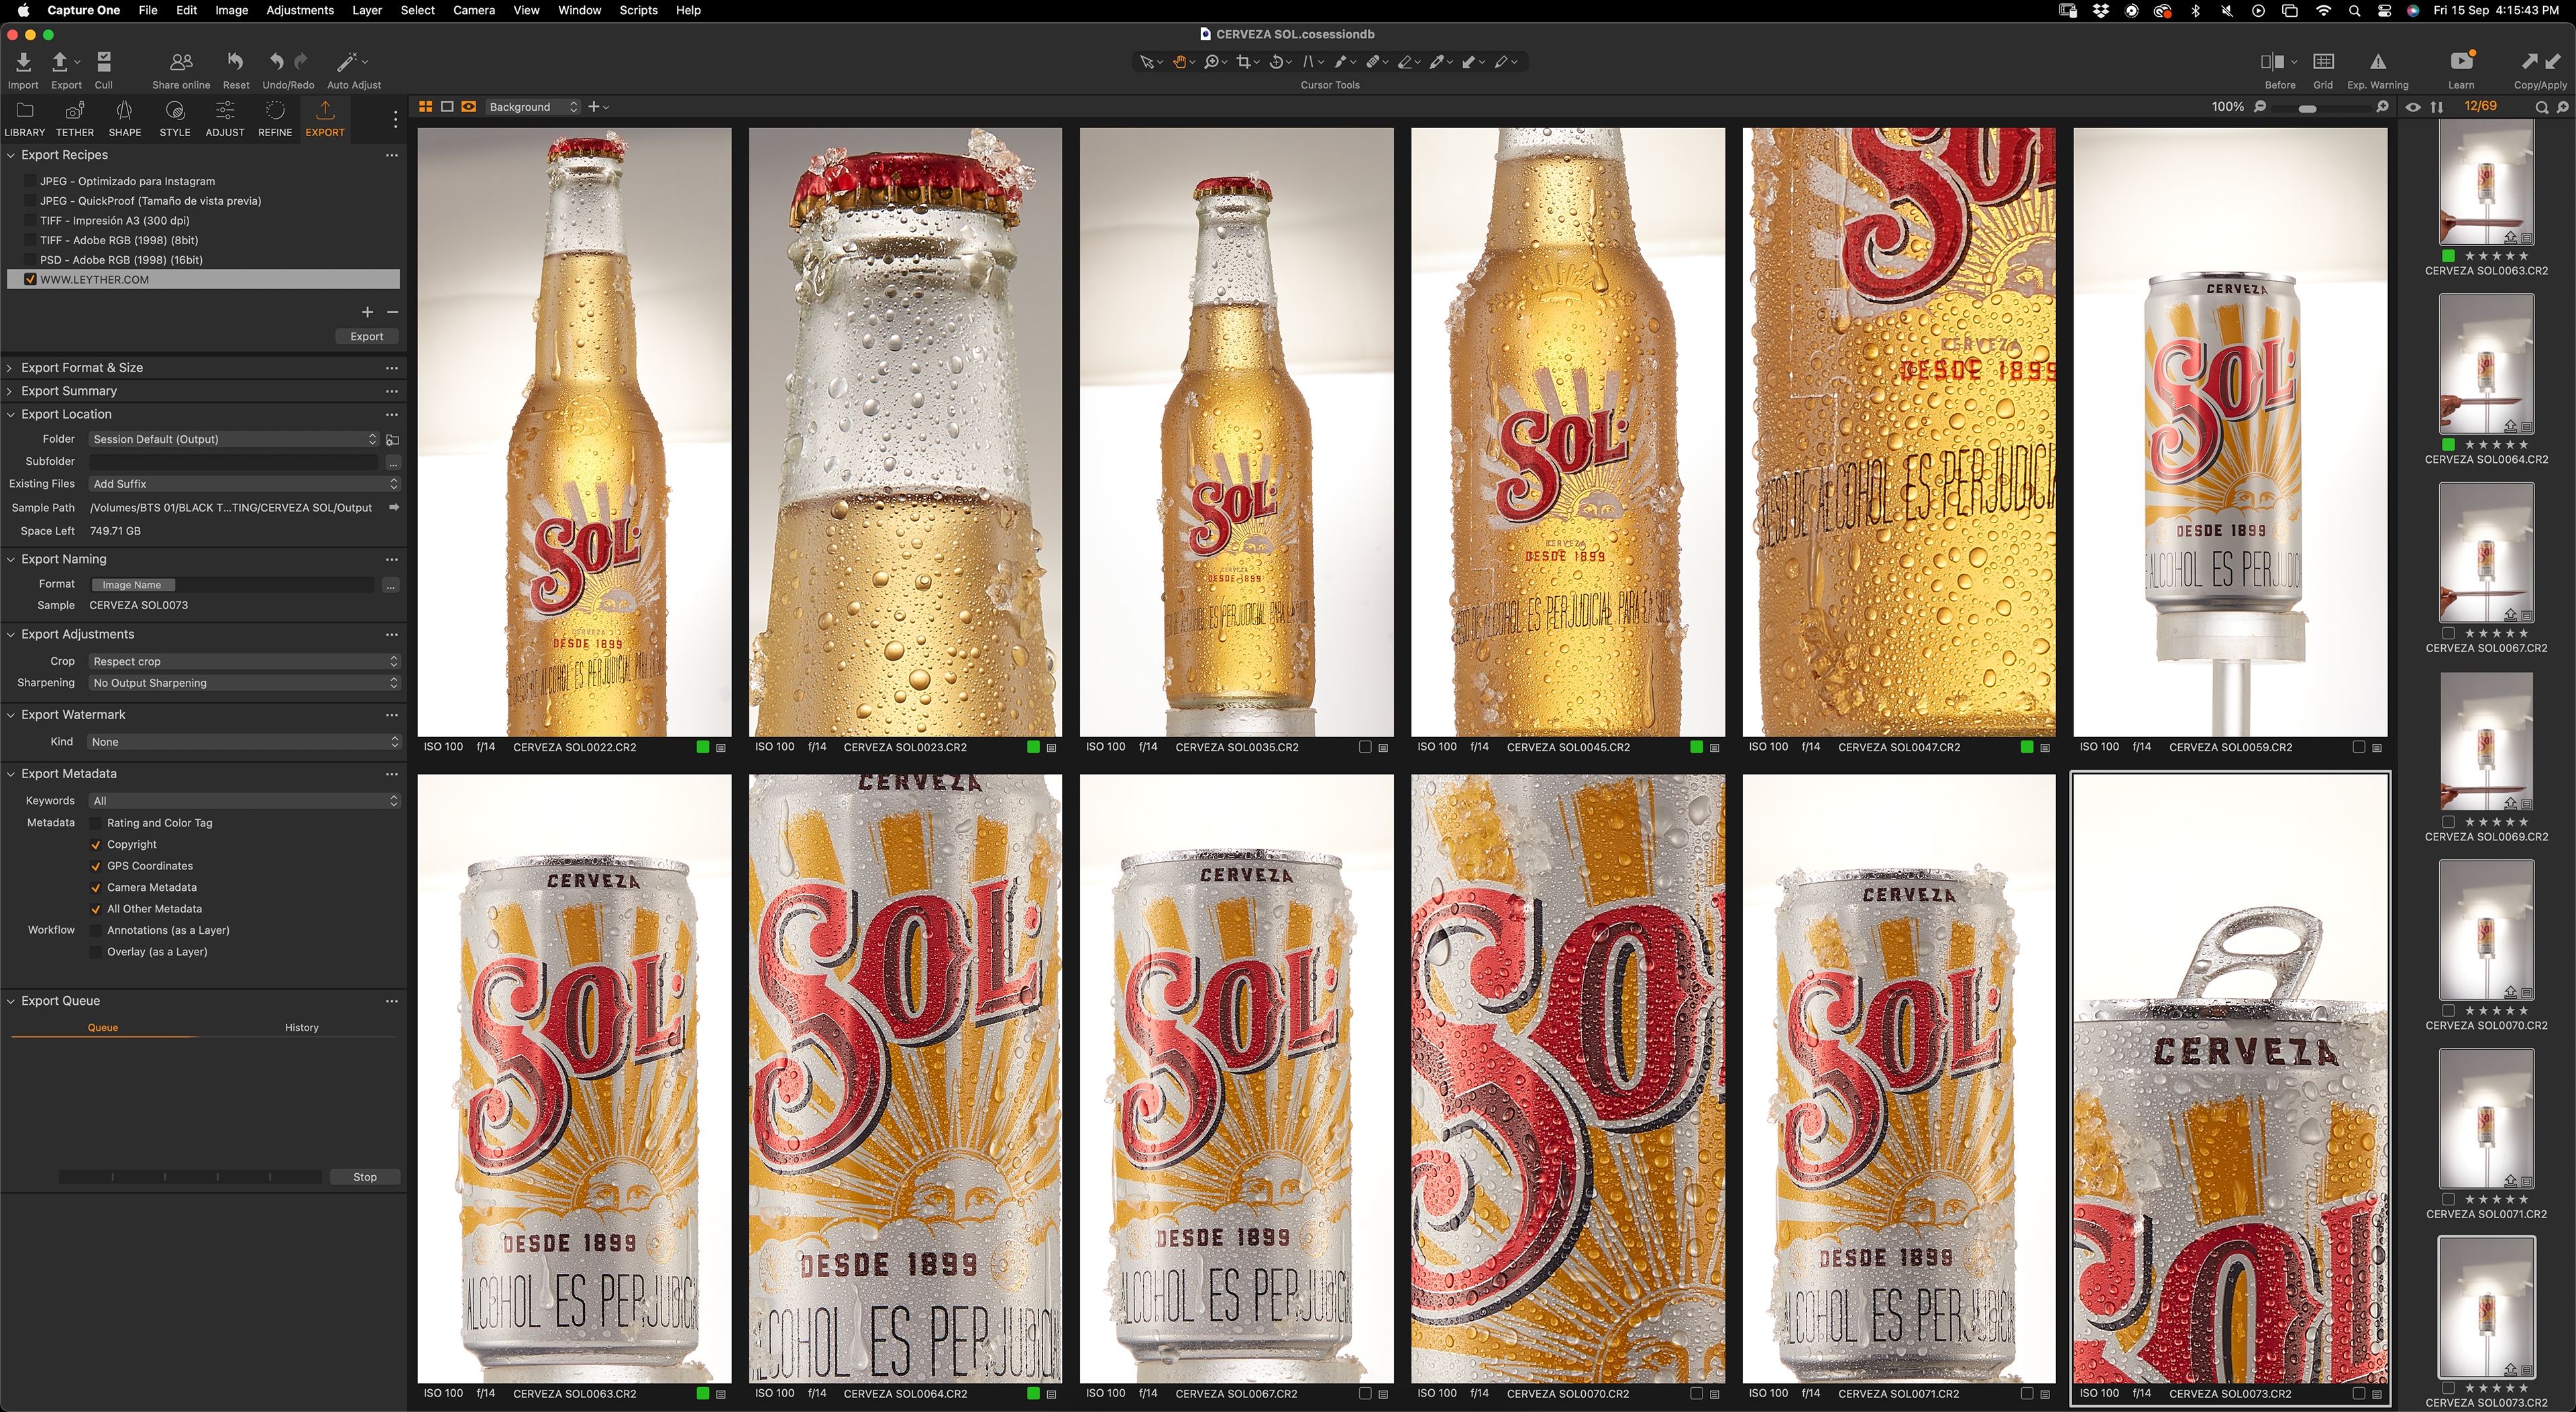Select the Apply Adjustments arrow tool

point(1470,62)
